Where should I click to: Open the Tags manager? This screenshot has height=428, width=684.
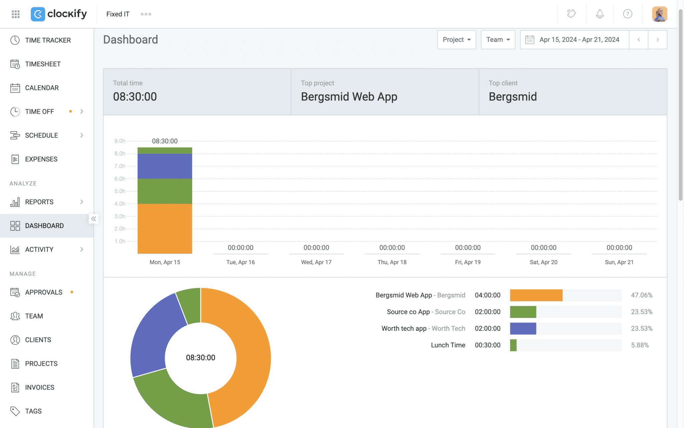[33, 411]
